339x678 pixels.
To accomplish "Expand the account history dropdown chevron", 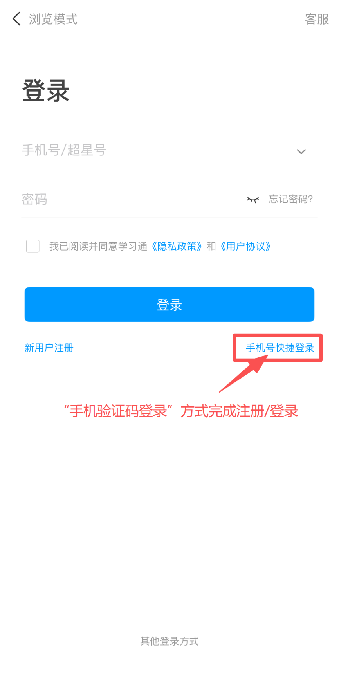I will 301,151.
